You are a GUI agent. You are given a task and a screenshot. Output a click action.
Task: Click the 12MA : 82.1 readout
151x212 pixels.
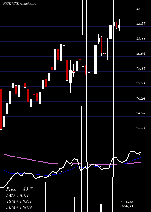pyautogui.click(x=19, y=201)
